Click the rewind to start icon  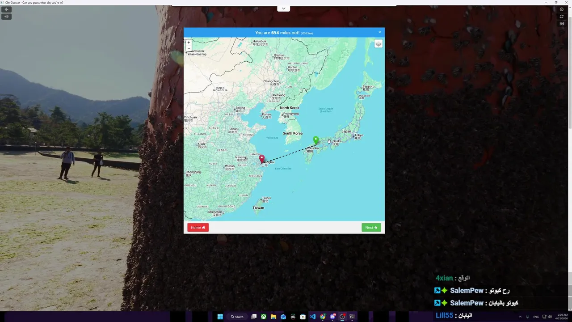coord(562,24)
